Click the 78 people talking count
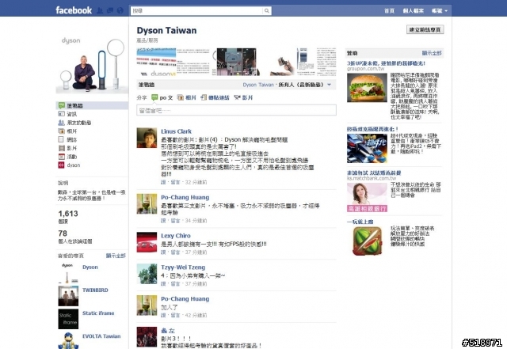Image resolution: width=507 pixels, height=349 pixels. coord(63,233)
